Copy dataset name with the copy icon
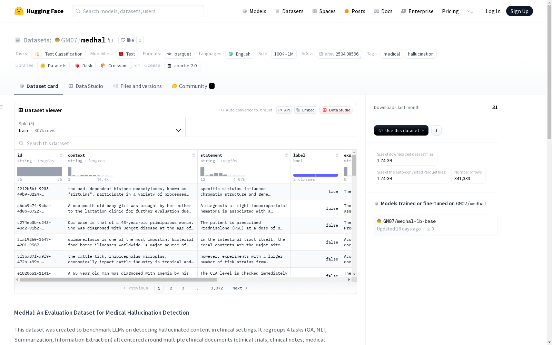 point(110,40)
